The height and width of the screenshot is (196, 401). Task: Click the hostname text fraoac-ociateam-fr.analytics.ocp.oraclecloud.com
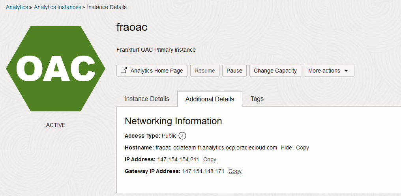pos(216,147)
